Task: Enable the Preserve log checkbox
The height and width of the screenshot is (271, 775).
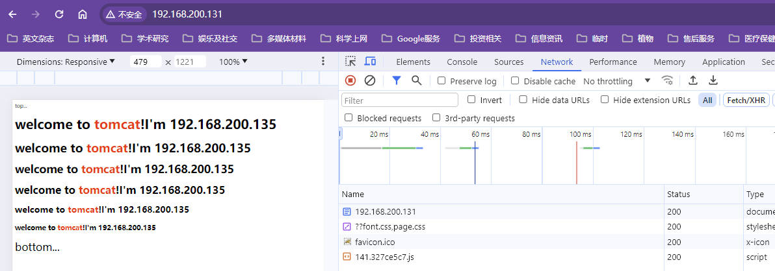Action: [442, 81]
